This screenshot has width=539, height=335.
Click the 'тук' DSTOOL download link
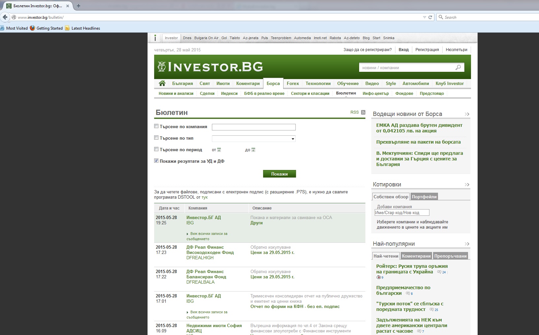click(x=205, y=197)
